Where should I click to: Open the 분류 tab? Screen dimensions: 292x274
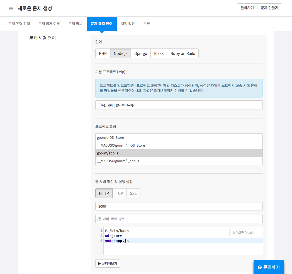[147, 24]
